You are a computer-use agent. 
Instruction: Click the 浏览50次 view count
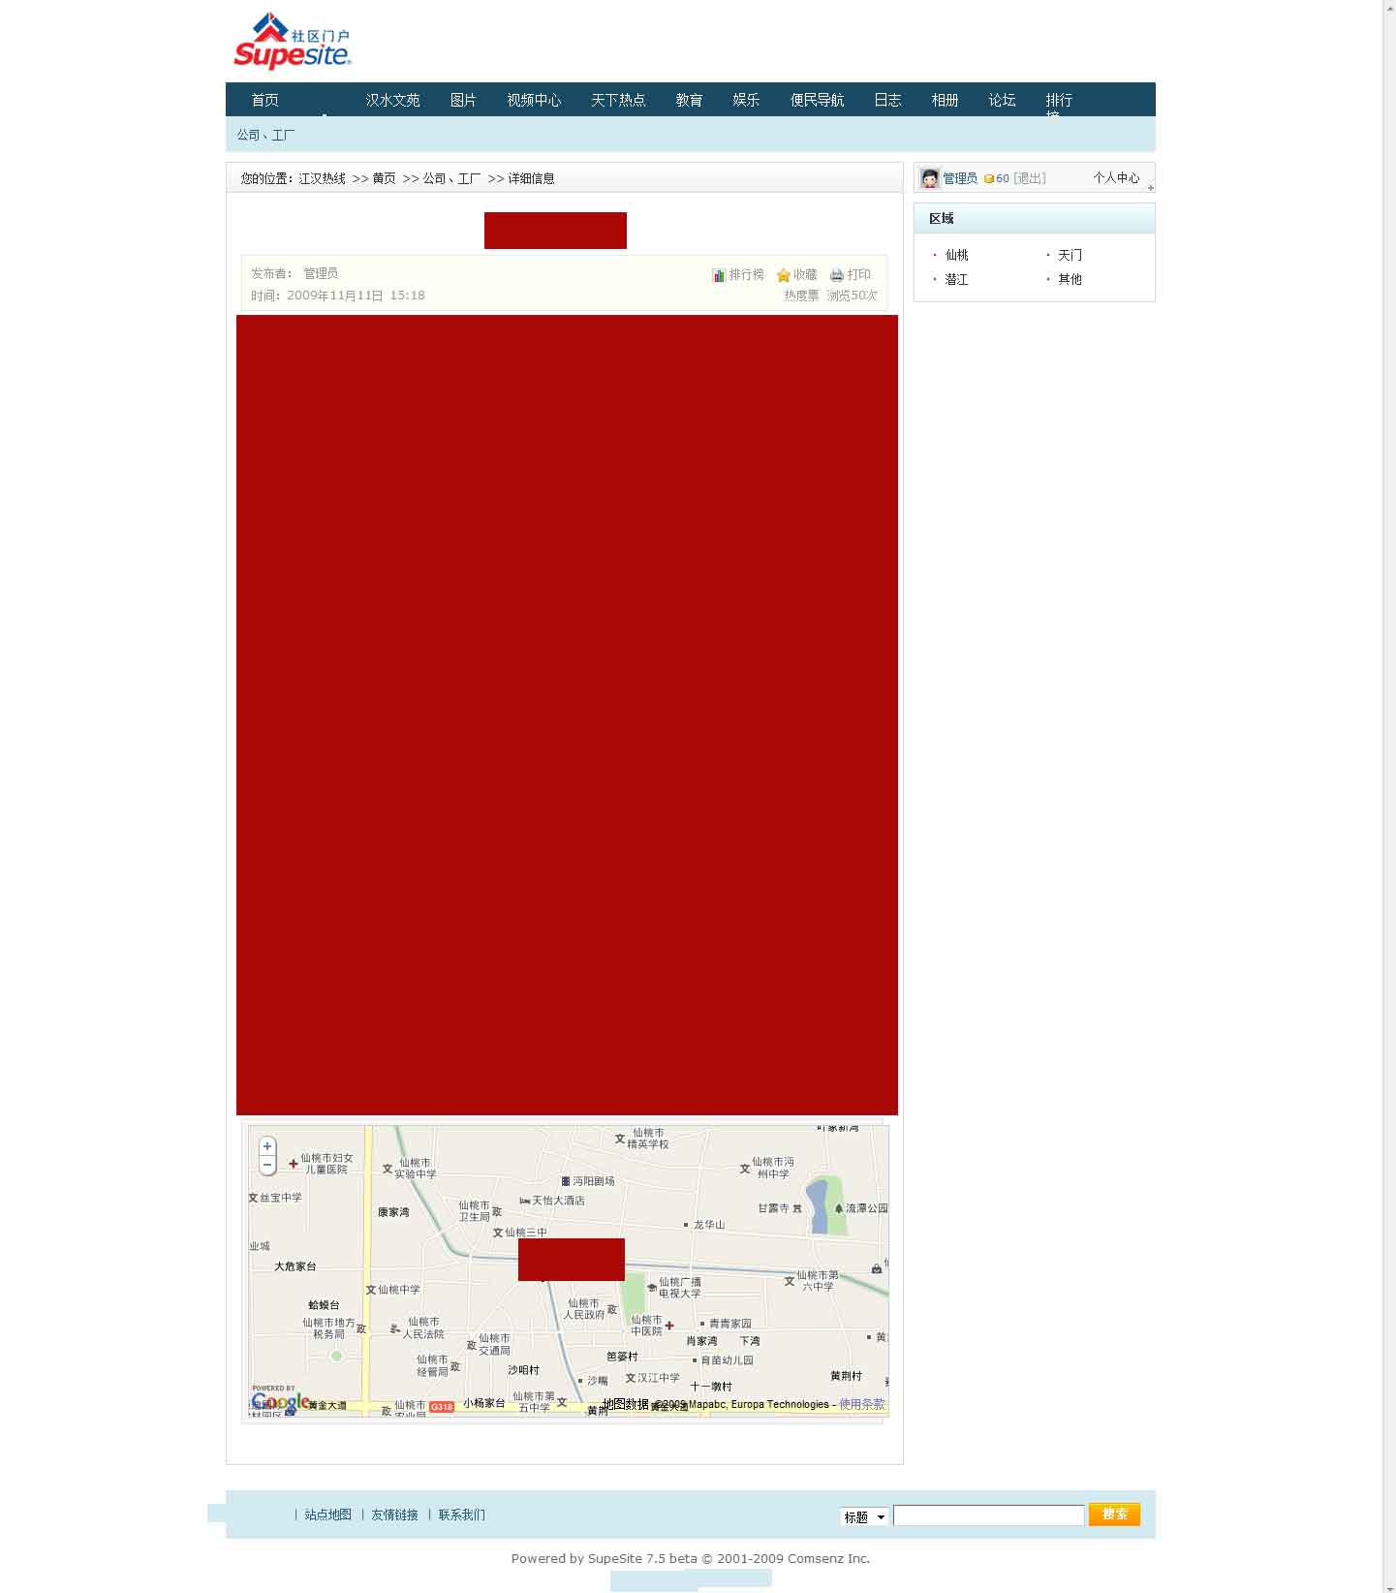tap(852, 296)
